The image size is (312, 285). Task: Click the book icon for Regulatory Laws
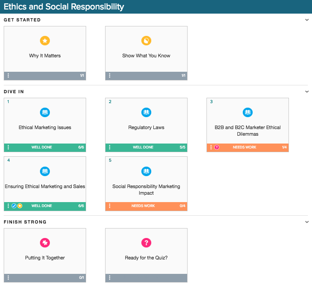pyautogui.click(x=146, y=112)
